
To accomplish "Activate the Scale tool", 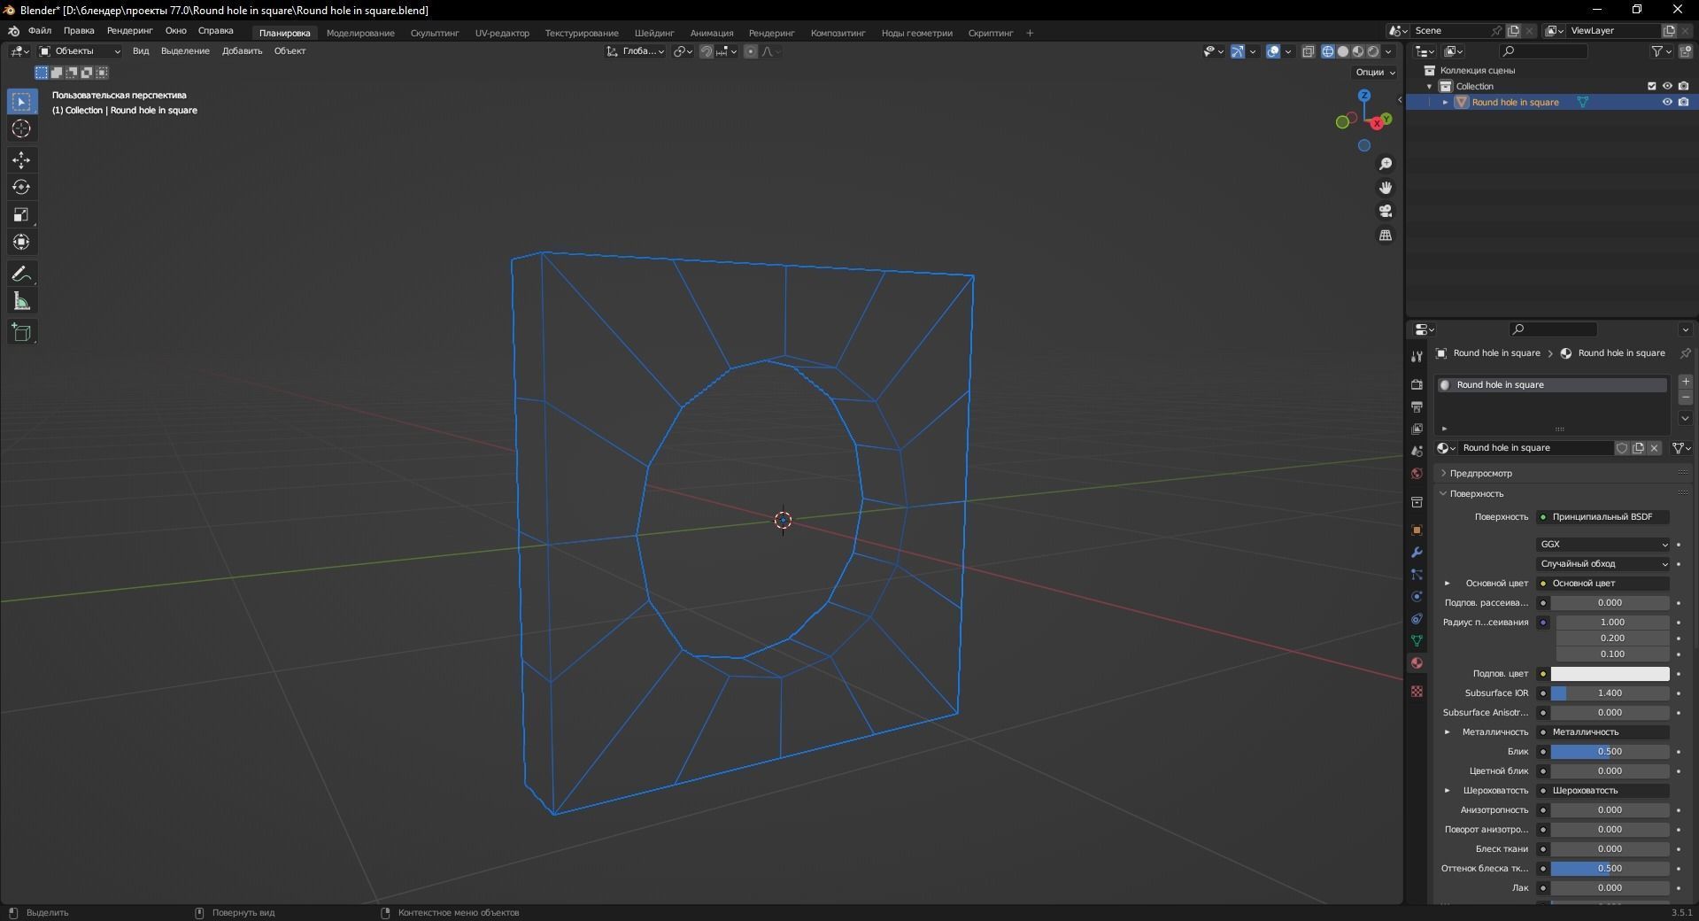I will coord(21,215).
